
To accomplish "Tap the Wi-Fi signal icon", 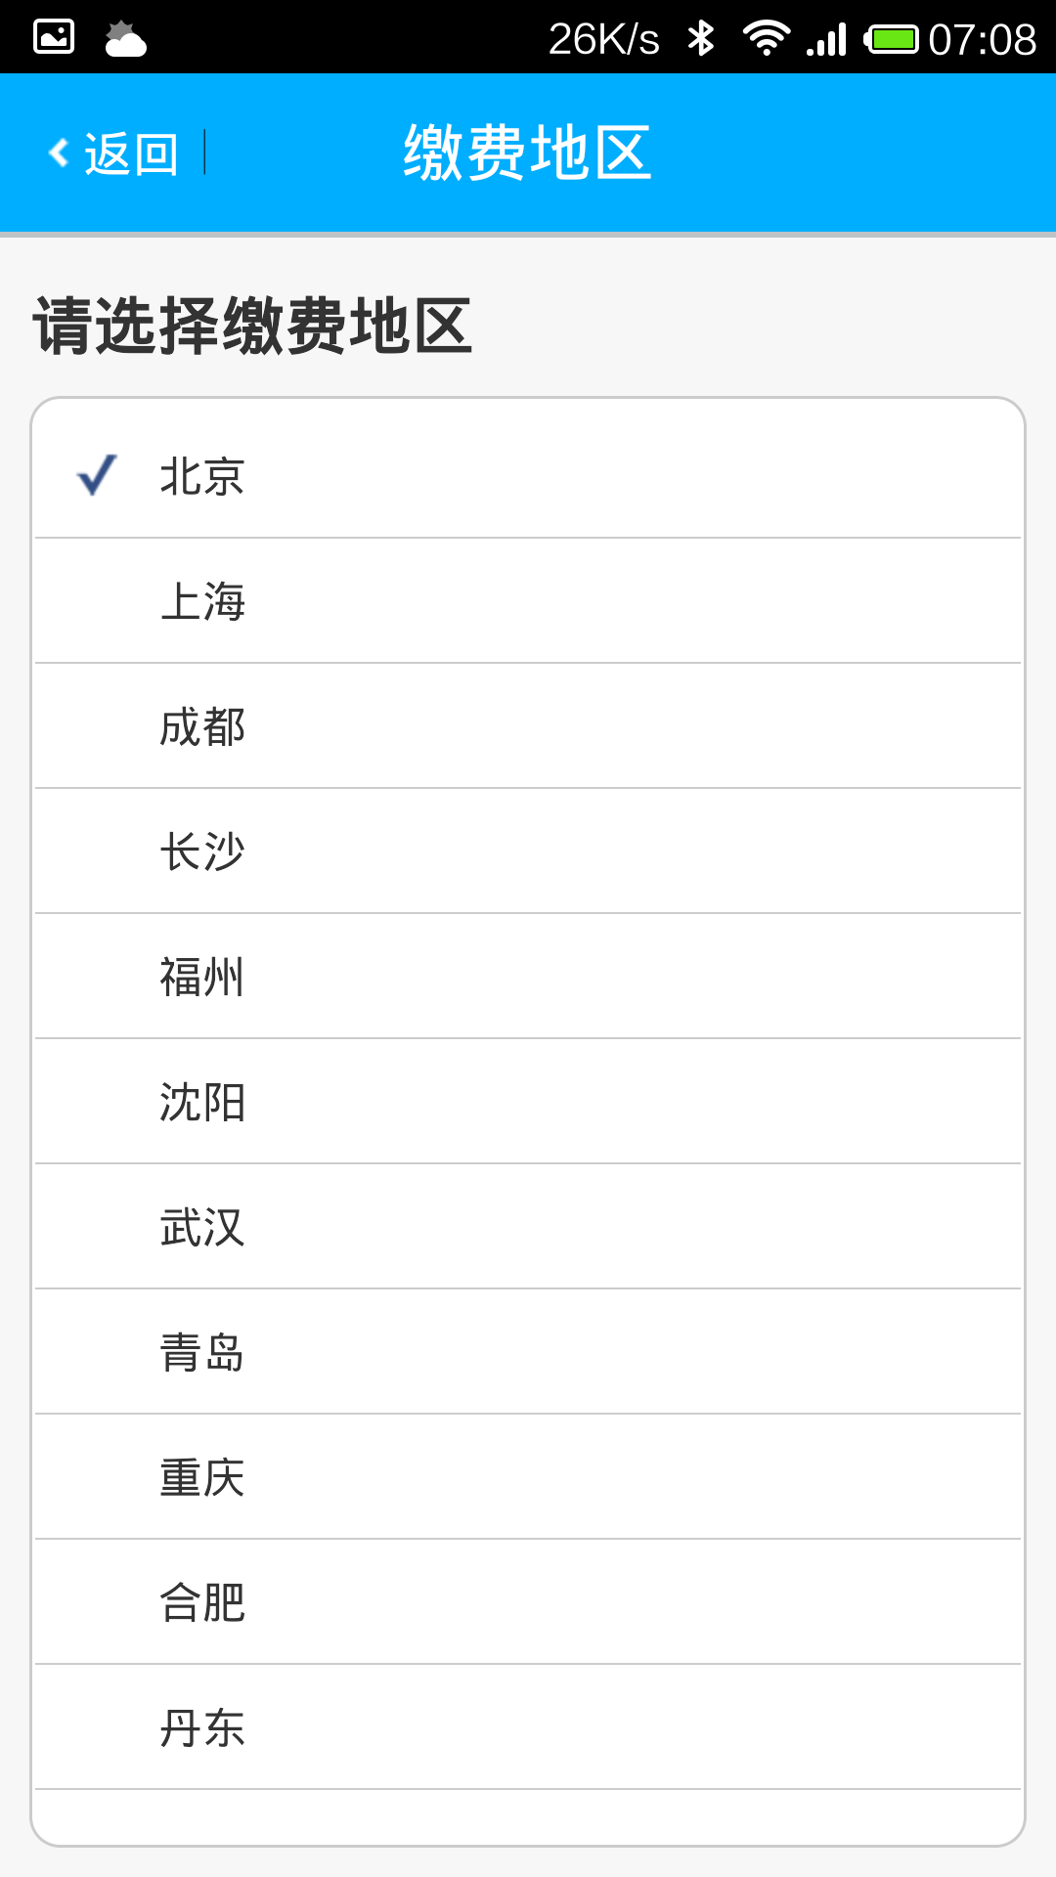I will [x=766, y=38].
